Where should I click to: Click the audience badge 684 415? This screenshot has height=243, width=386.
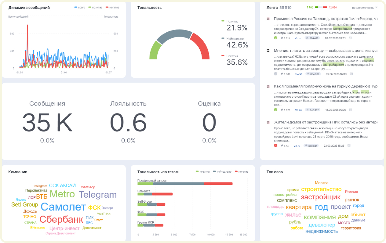pyautogui.click(x=312, y=38)
